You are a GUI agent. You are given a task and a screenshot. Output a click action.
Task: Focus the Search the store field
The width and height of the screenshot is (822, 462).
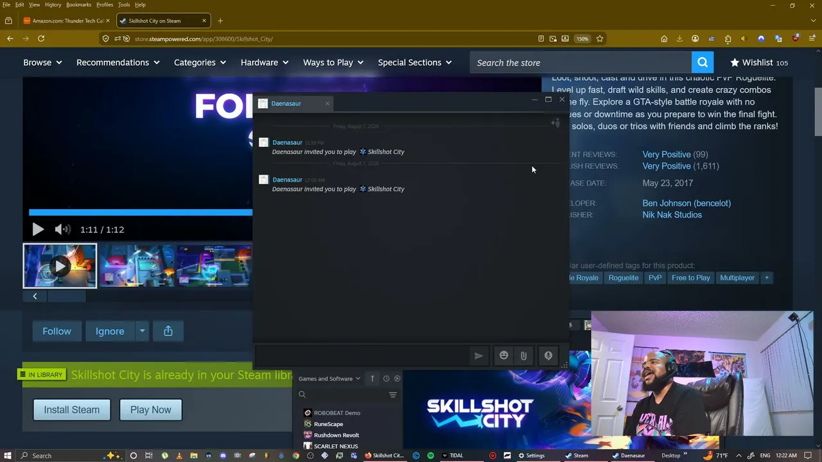pos(581,62)
